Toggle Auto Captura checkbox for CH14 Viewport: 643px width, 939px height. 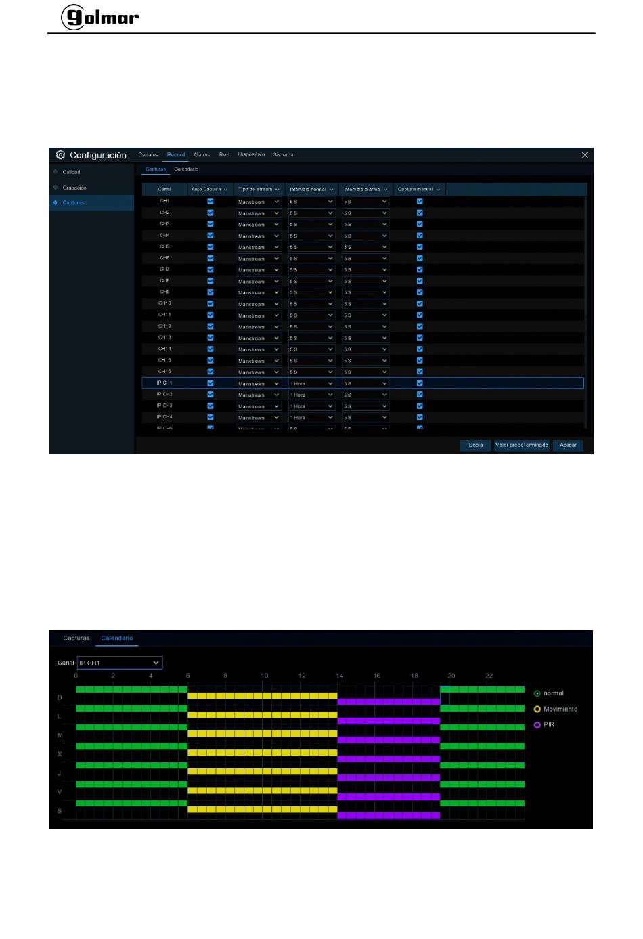210,349
